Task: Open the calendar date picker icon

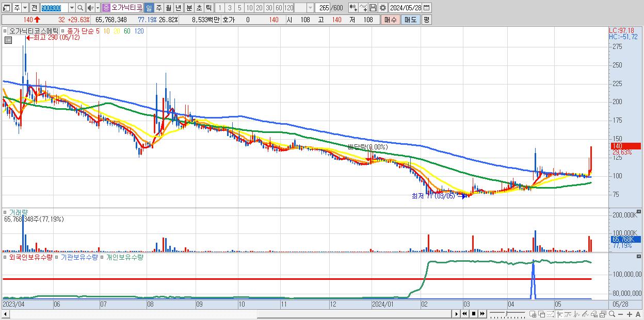Action: [427, 8]
